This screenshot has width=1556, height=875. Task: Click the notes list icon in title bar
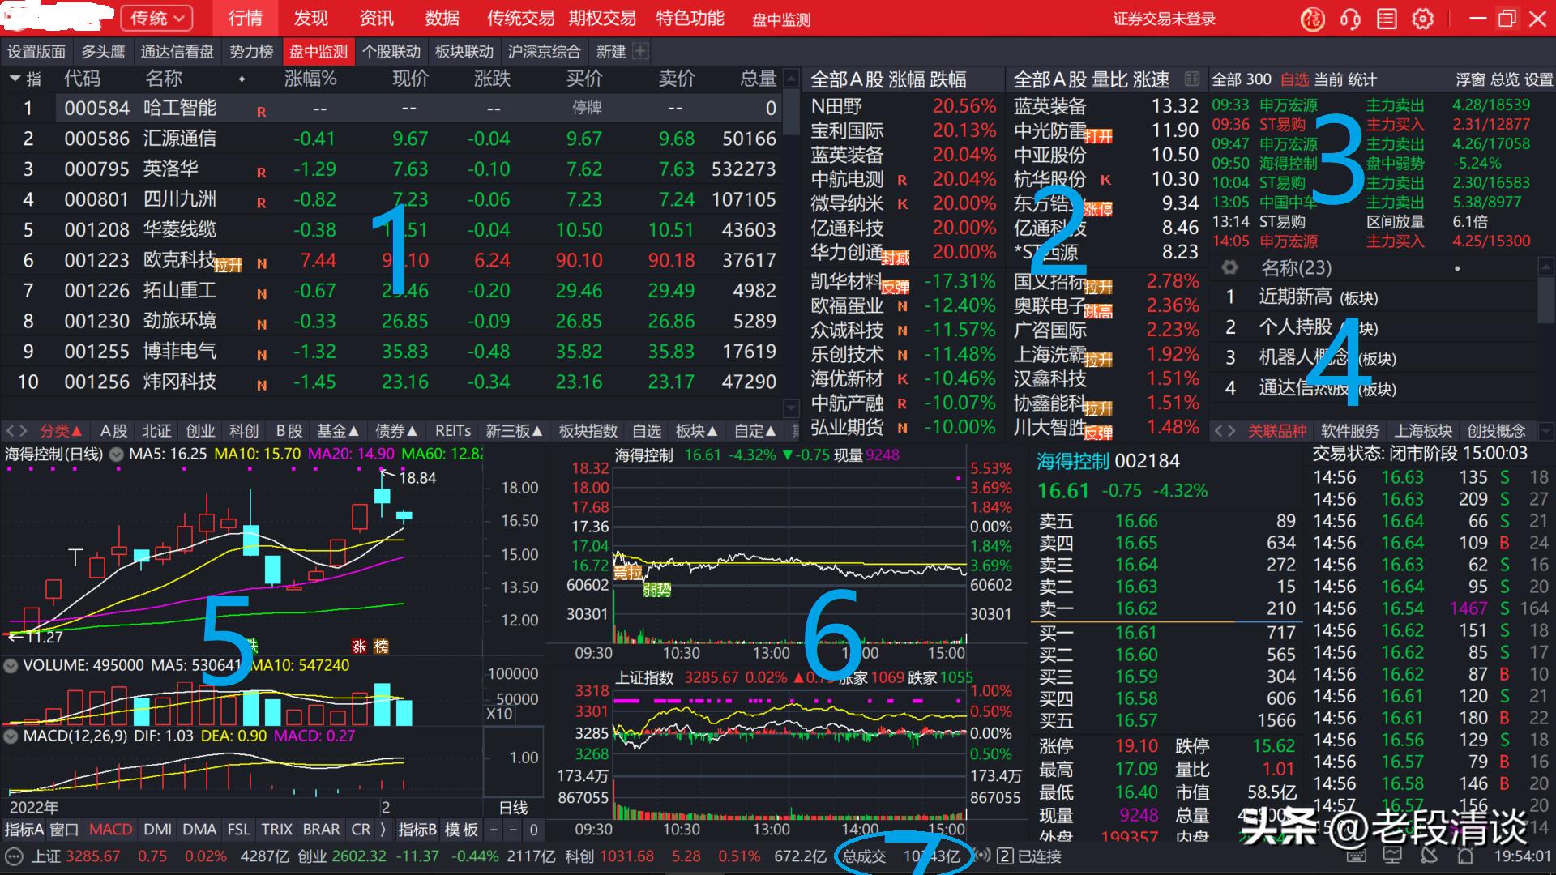[1387, 19]
